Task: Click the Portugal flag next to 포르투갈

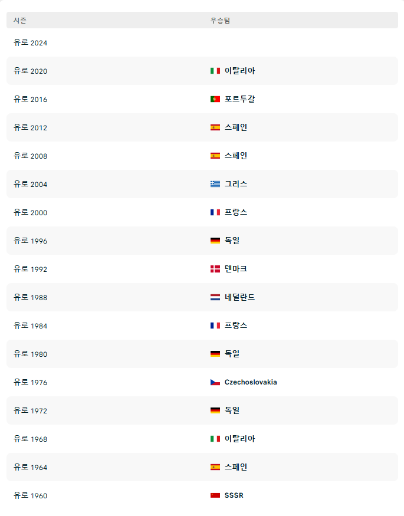Action: tap(215, 99)
